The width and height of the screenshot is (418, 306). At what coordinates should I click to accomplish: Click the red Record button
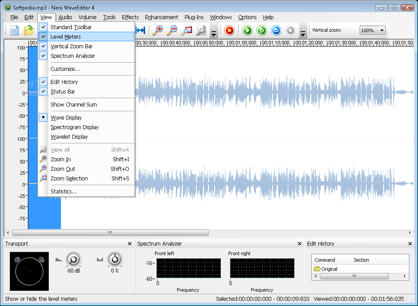[x=229, y=30]
